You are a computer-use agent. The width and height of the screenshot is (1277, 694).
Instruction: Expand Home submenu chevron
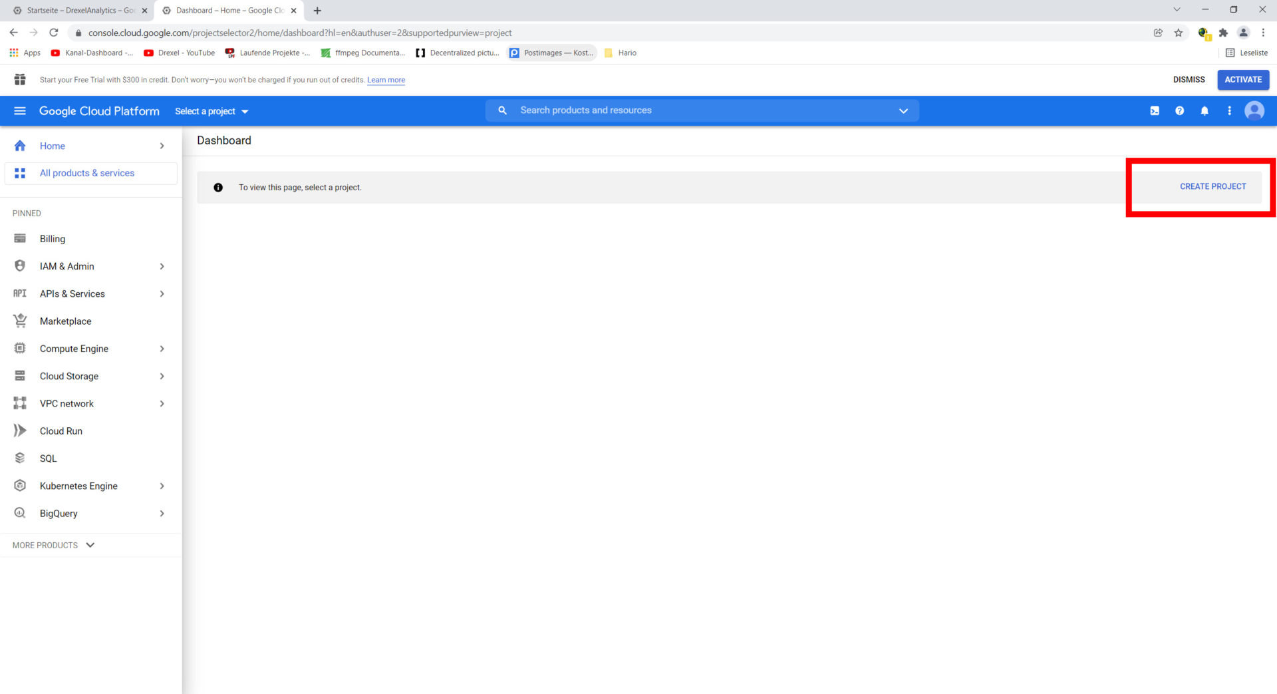162,146
